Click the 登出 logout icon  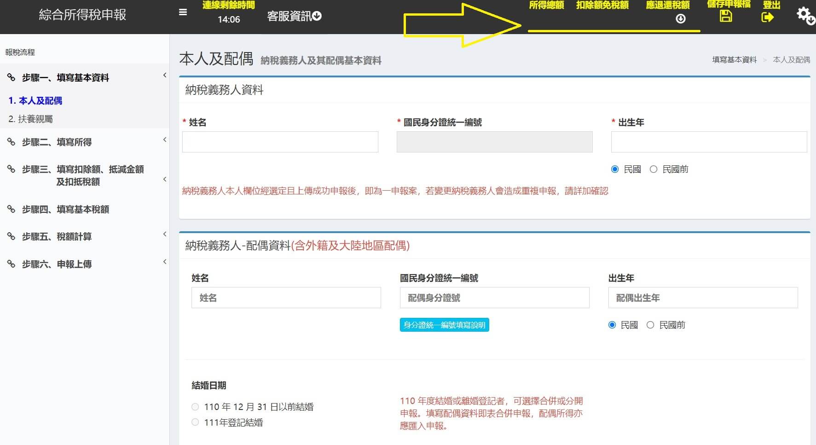(x=768, y=16)
